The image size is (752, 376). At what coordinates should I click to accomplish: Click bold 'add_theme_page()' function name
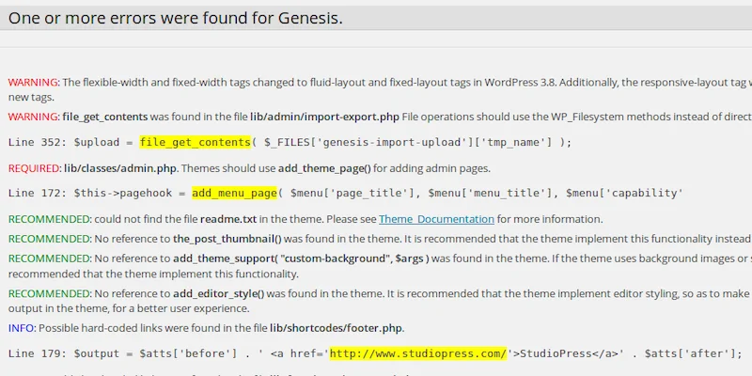pyautogui.click(x=324, y=168)
